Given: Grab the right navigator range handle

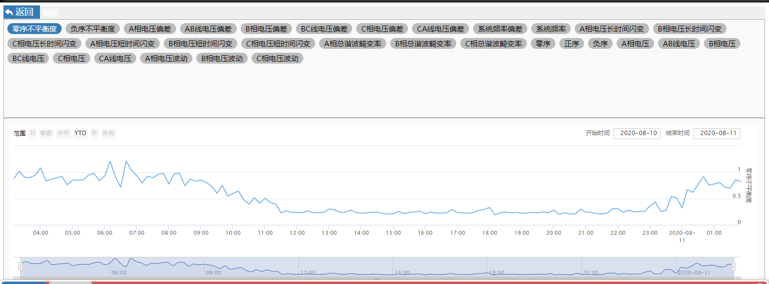Looking at the screenshot, I should (734, 267).
